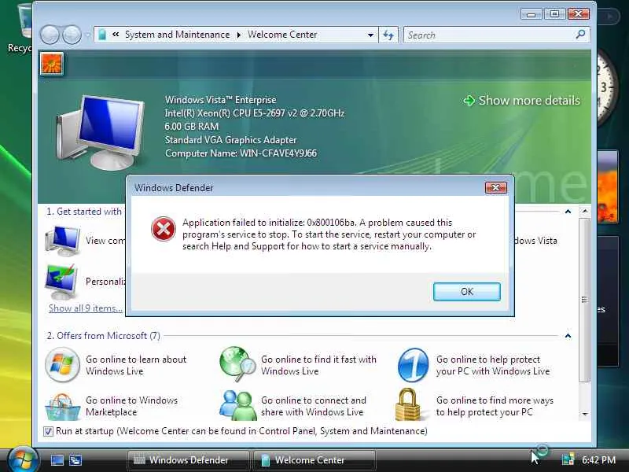Click the address bar folder icon
Screen dimensions: 629x472
click(102, 35)
